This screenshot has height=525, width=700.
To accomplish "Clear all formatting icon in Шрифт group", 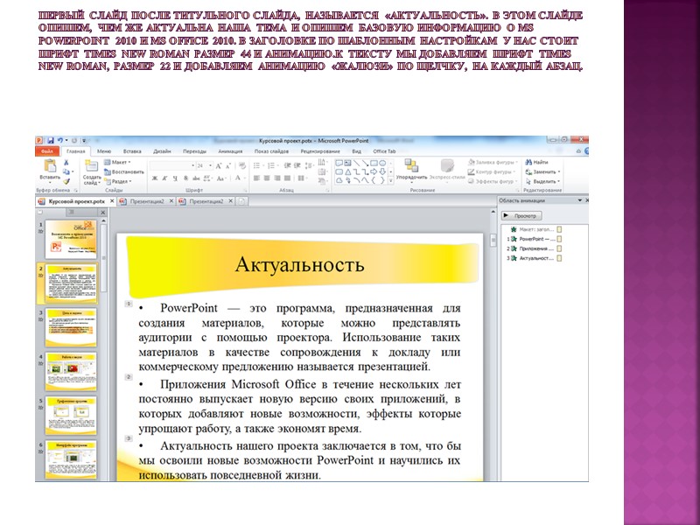I will [x=242, y=165].
